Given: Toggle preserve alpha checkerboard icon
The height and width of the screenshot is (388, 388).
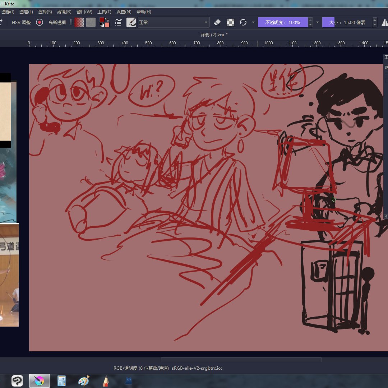Looking at the screenshot, I should [x=230, y=22].
